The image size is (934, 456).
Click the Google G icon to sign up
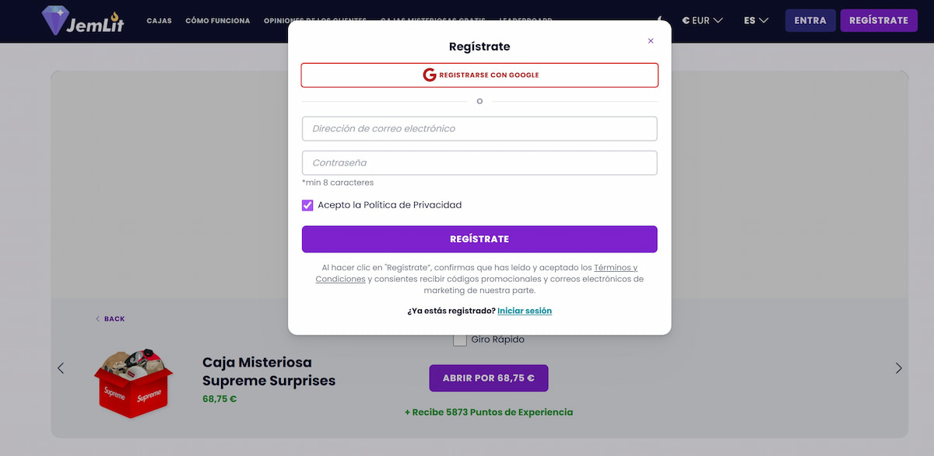[428, 75]
